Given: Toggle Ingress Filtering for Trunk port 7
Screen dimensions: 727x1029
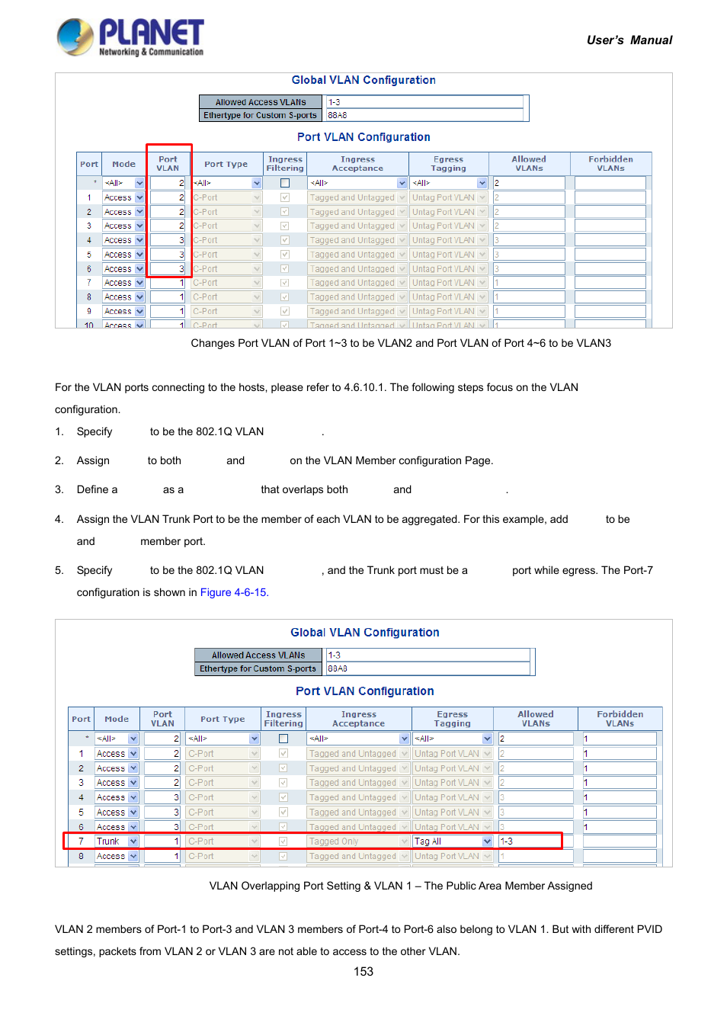Looking at the screenshot, I should (283, 841).
